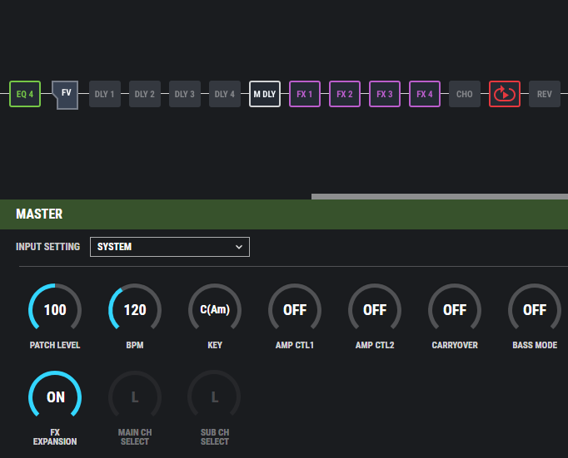This screenshot has width=568, height=458.
Task: Select the REV reverb block
Action: point(545,94)
